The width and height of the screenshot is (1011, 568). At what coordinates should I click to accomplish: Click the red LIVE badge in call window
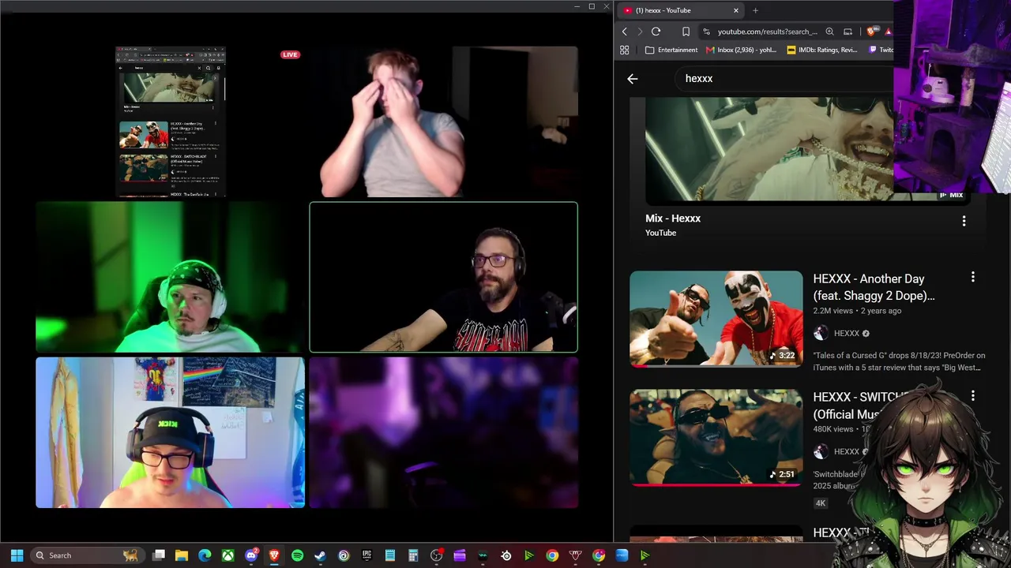coord(290,54)
